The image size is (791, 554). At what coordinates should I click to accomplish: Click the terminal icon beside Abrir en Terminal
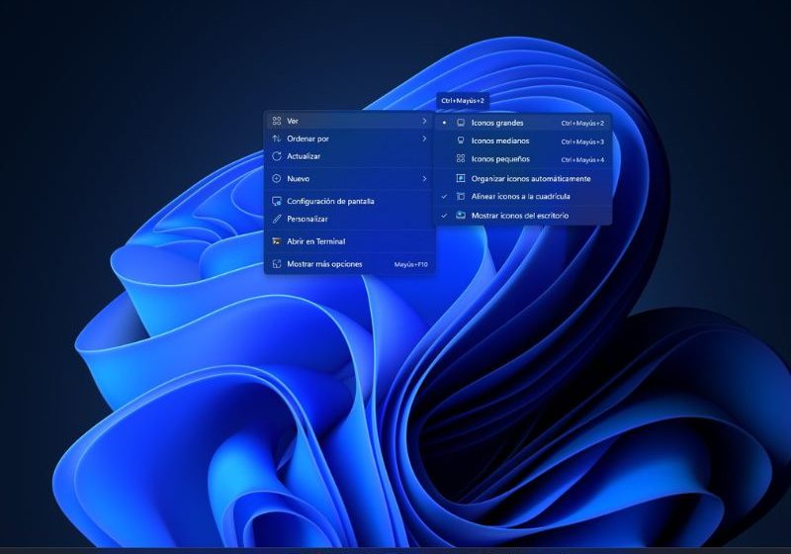pos(277,241)
